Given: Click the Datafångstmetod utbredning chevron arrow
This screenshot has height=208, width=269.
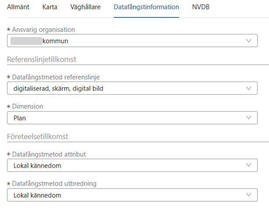Looking at the screenshot, I should pyautogui.click(x=249, y=195).
